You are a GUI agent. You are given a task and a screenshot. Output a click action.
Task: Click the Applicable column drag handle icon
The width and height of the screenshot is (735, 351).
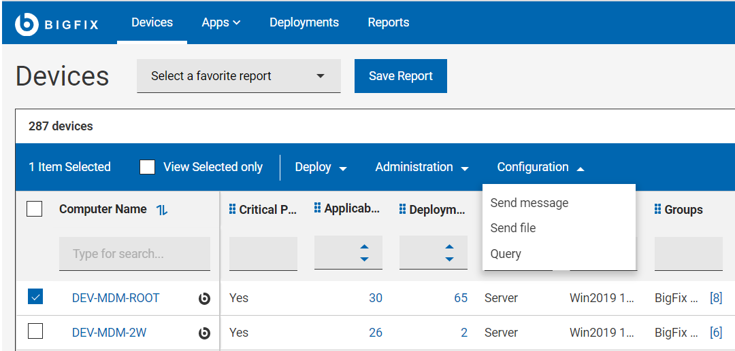coord(318,208)
